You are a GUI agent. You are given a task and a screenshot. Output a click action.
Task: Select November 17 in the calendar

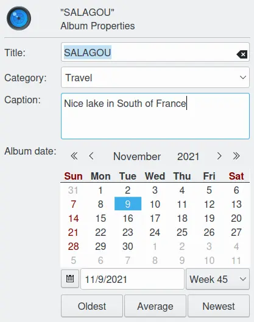click(x=155, y=218)
